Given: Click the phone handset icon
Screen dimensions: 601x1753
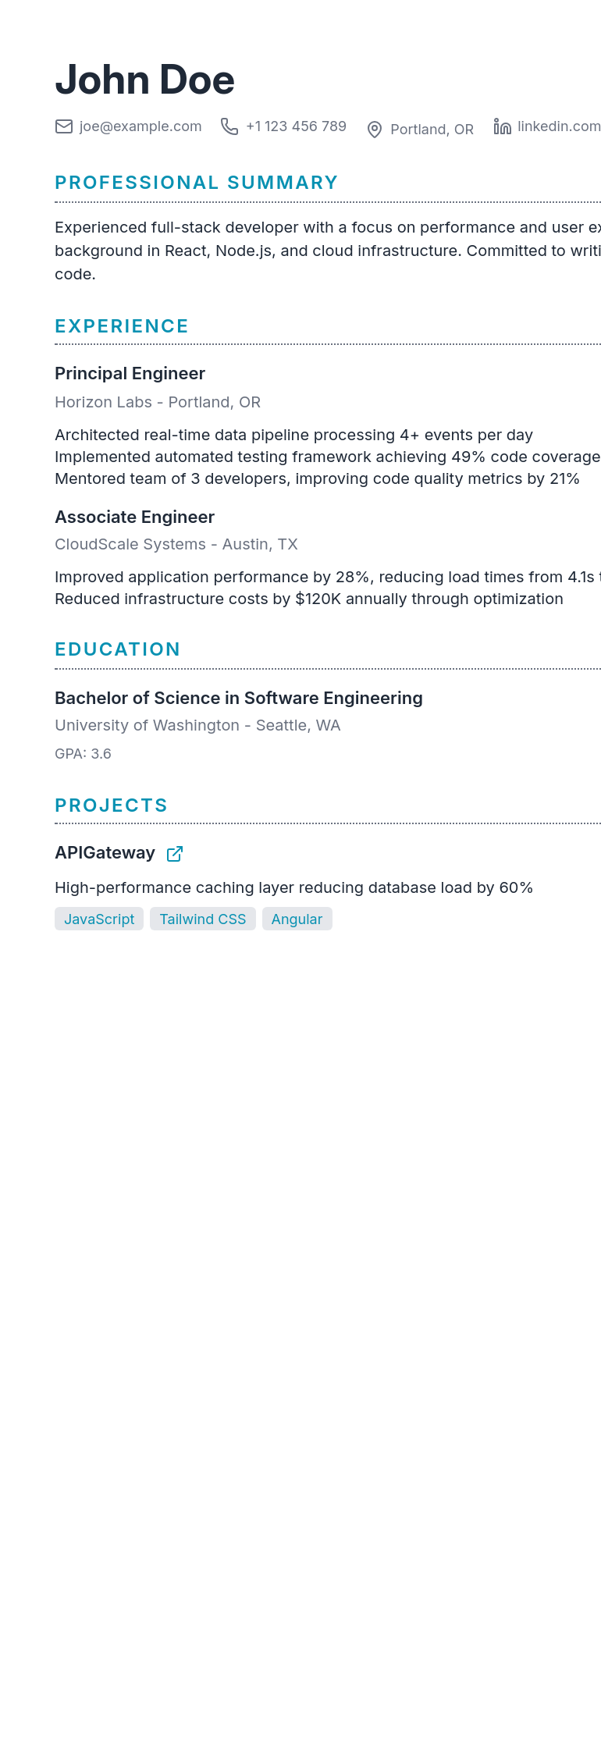Looking at the screenshot, I should (x=229, y=126).
